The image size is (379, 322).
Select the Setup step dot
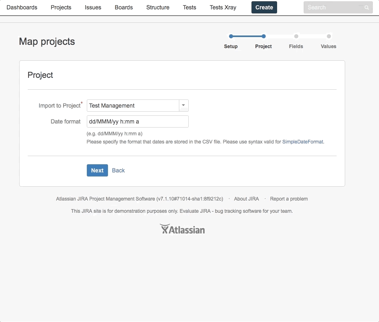coord(231,36)
